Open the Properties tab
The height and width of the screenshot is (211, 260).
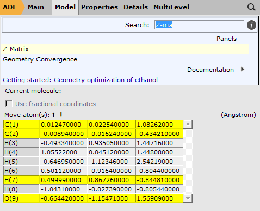click(x=100, y=7)
